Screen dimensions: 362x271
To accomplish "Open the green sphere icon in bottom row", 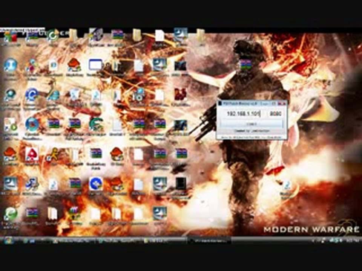I will pyautogui.click(x=11, y=214).
